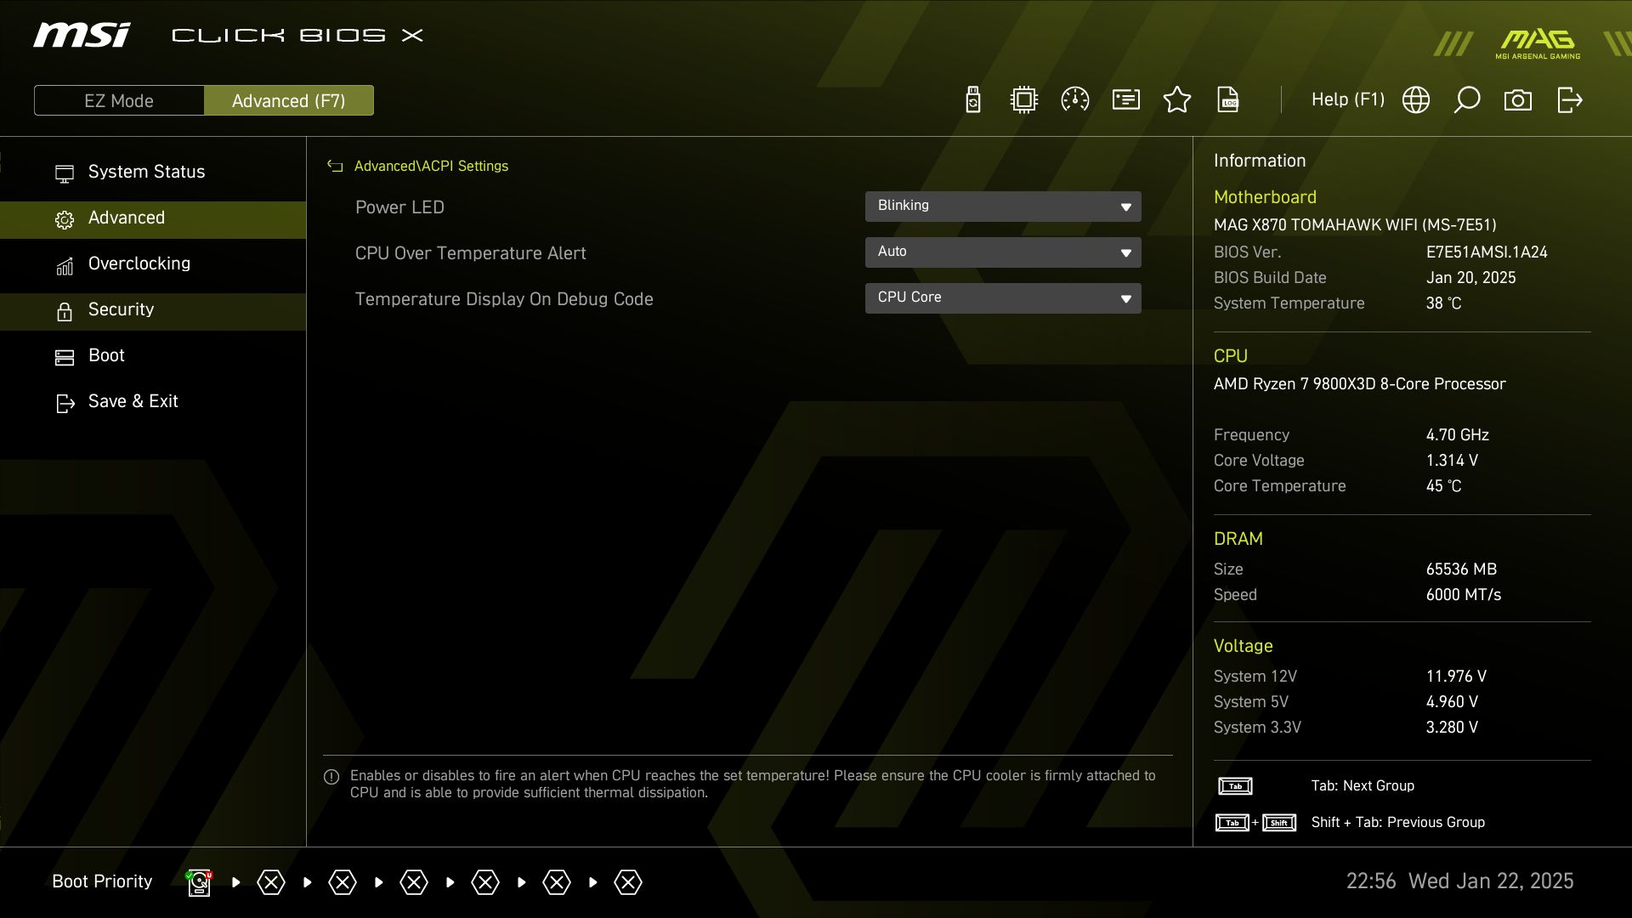
Task: Open the fan speed gauge tool
Action: tap(1074, 99)
